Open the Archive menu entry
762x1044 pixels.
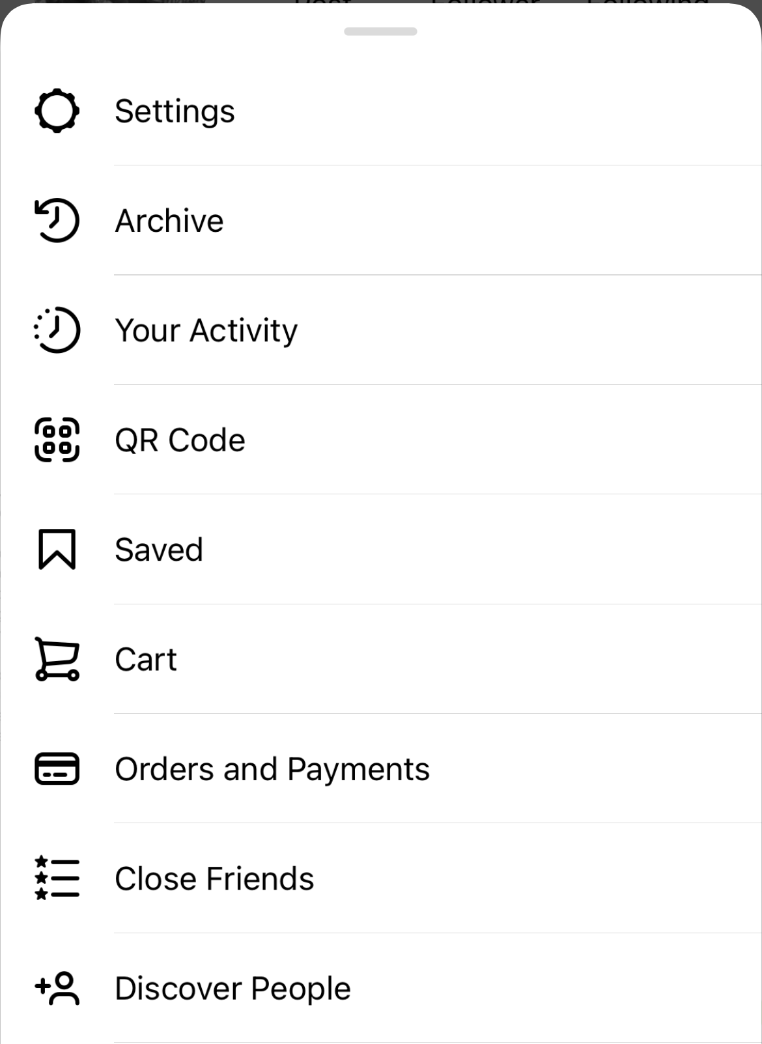tap(381, 220)
